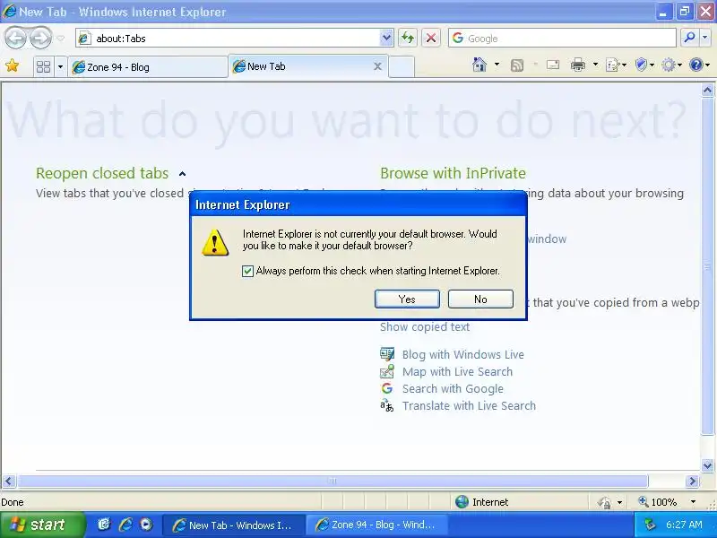
Task: Click Map with Live Search link
Action: click(x=457, y=372)
